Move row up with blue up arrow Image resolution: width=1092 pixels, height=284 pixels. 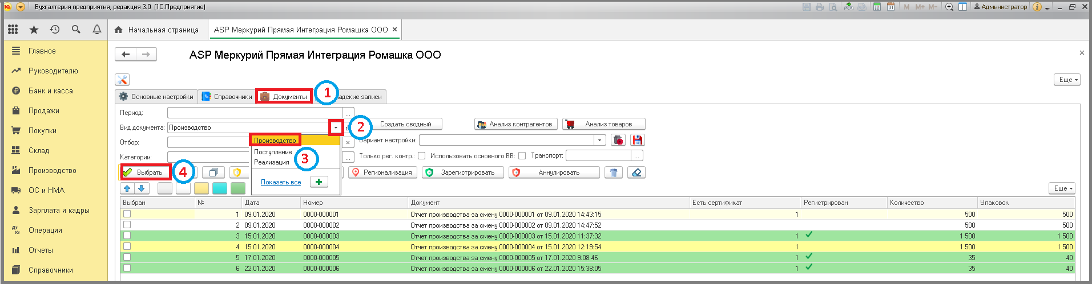click(x=127, y=188)
